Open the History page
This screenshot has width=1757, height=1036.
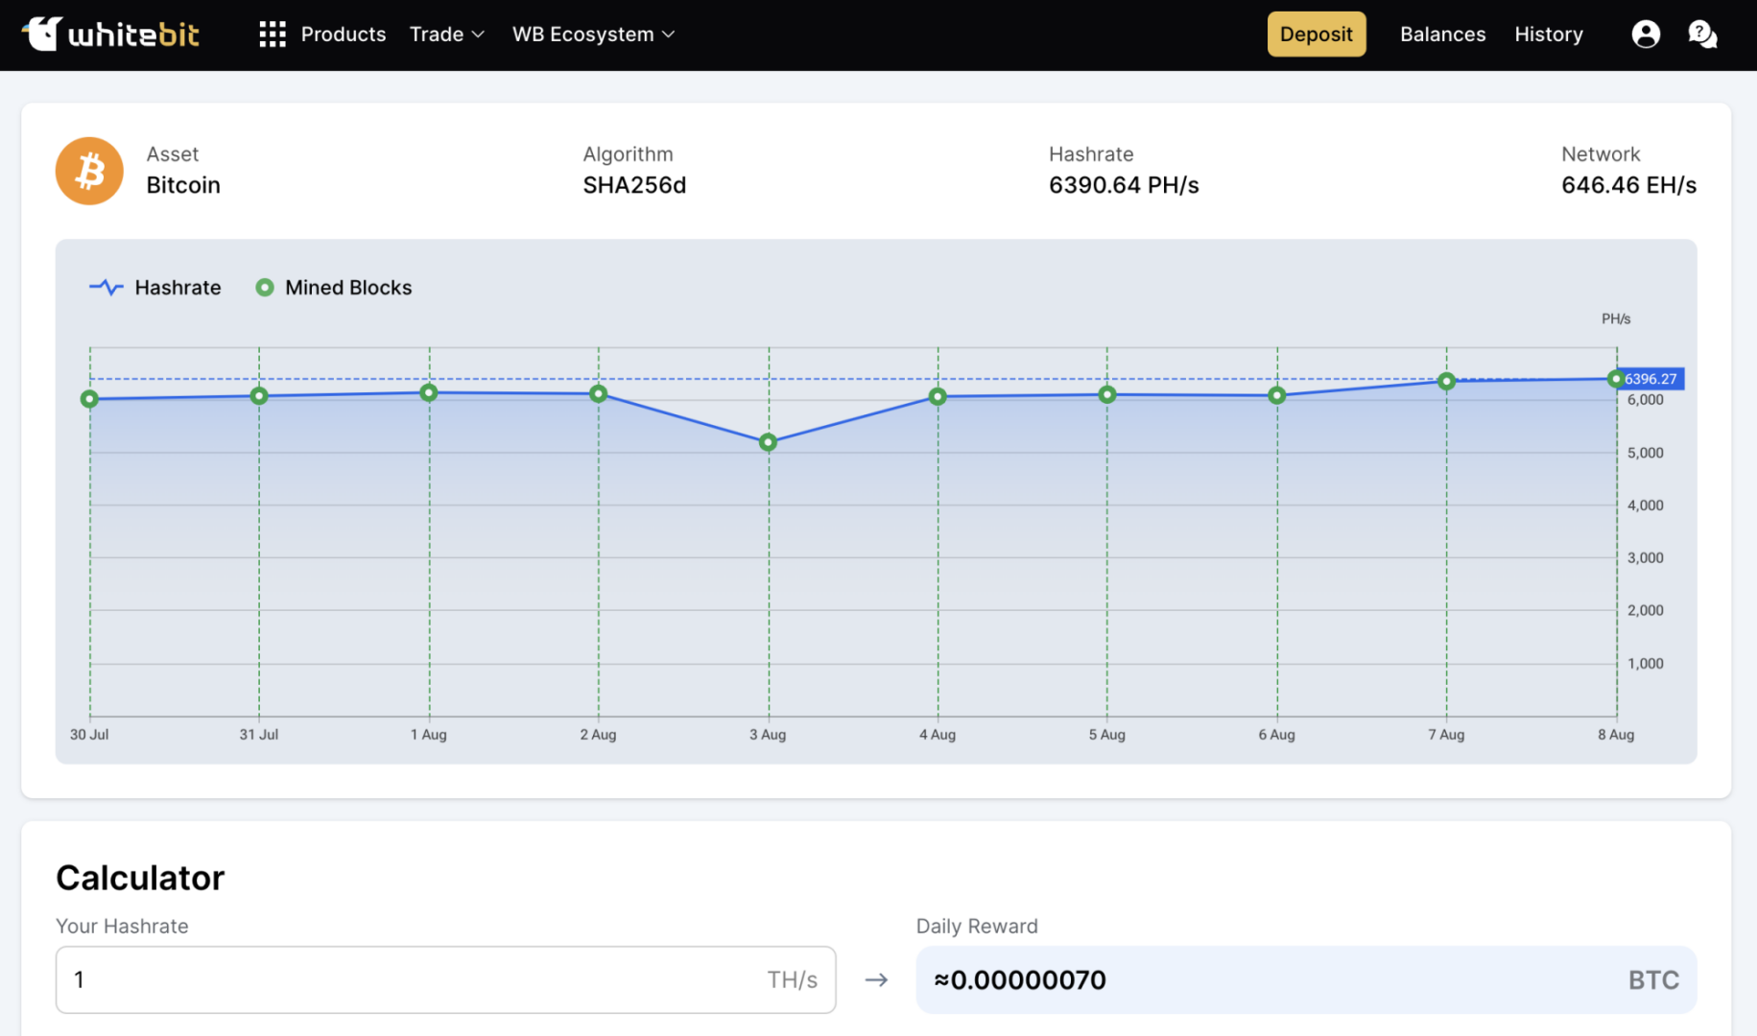pyautogui.click(x=1548, y=35)
